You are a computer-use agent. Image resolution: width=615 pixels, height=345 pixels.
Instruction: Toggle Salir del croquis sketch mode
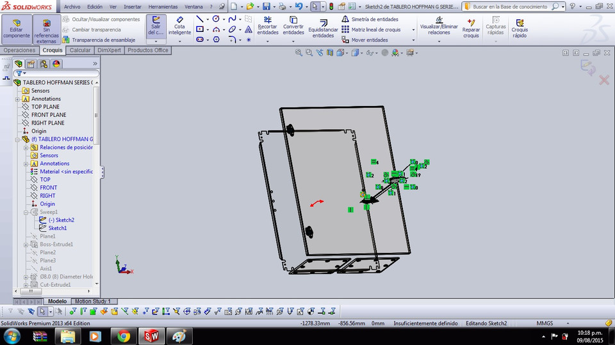click(x=156, y=26)
